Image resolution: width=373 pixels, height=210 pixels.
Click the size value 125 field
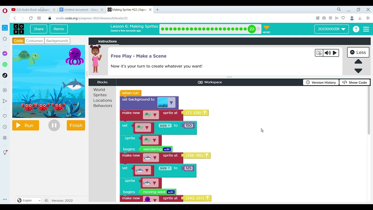189,168
